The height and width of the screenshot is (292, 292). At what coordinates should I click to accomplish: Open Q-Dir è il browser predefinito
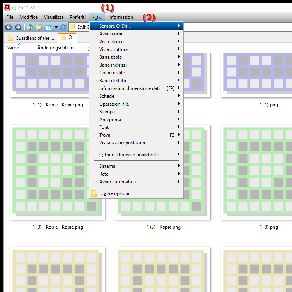[x=136, y=155]
